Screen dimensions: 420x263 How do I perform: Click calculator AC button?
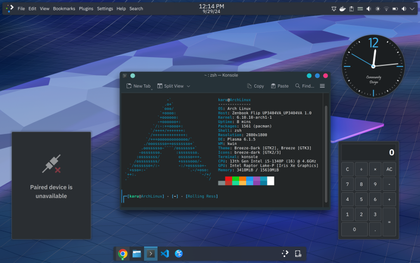[x=389, y=169]
